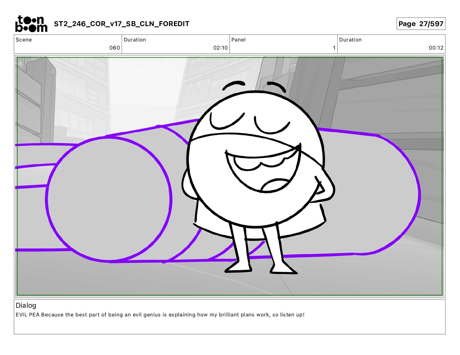Click the Page 27/597 indicator
This screenshot has width=460, height=355.
pos(421,24)
